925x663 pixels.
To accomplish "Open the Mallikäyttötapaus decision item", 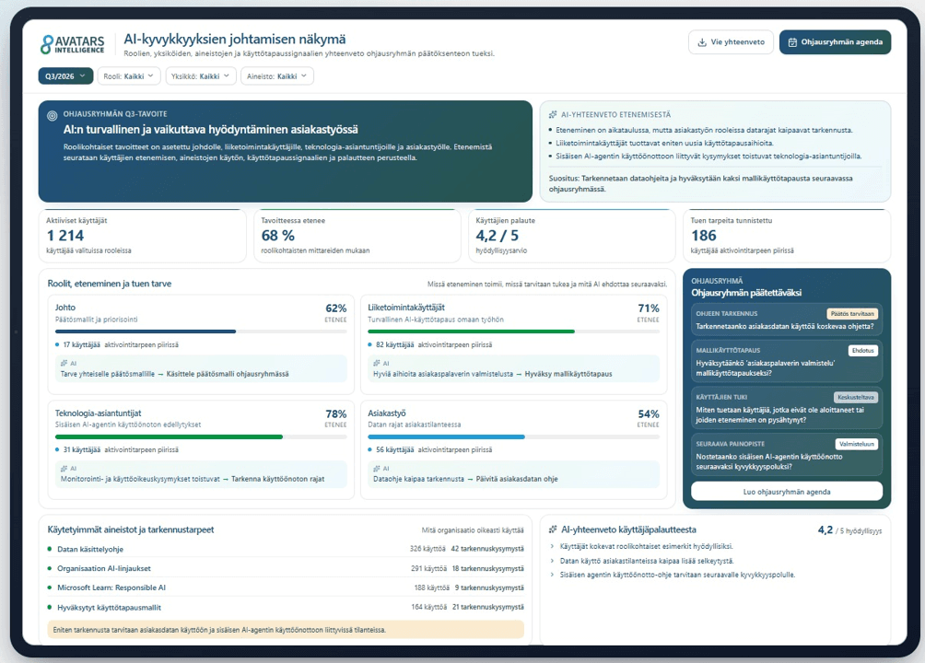I will [x=787, y=361].
